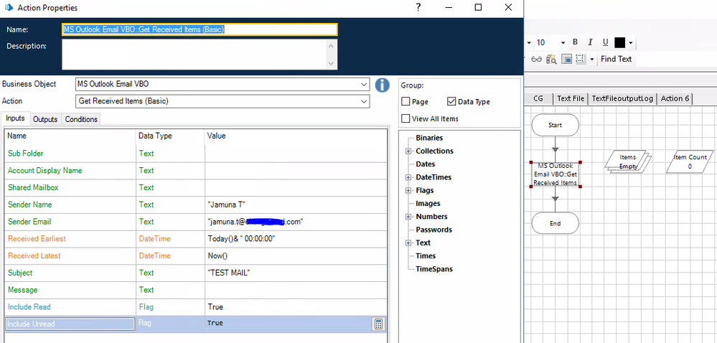Expand the Numbers tree node

pos(408,217)
